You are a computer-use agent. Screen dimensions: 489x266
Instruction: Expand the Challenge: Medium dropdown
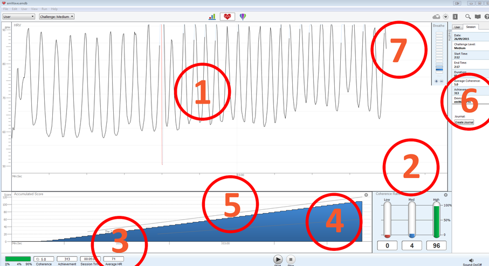57,17
